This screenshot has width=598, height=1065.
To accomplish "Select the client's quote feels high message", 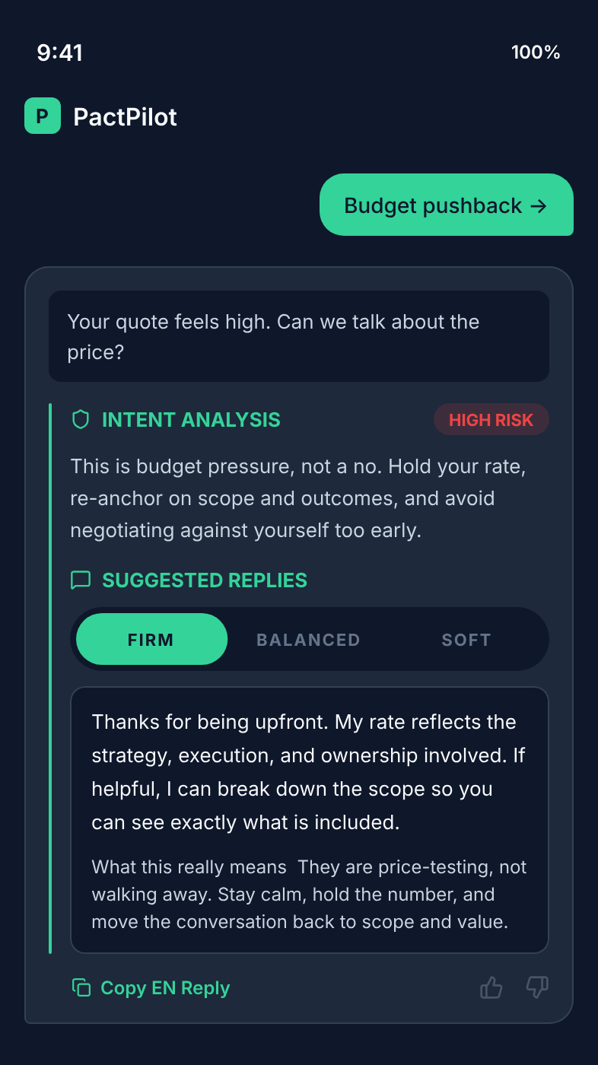I will (x=299, y=336).
